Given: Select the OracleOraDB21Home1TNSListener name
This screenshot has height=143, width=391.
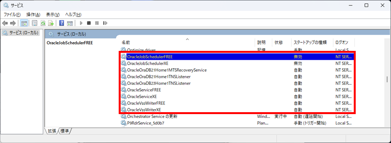Looking at the screenshot, I should [x=159, y=77].
